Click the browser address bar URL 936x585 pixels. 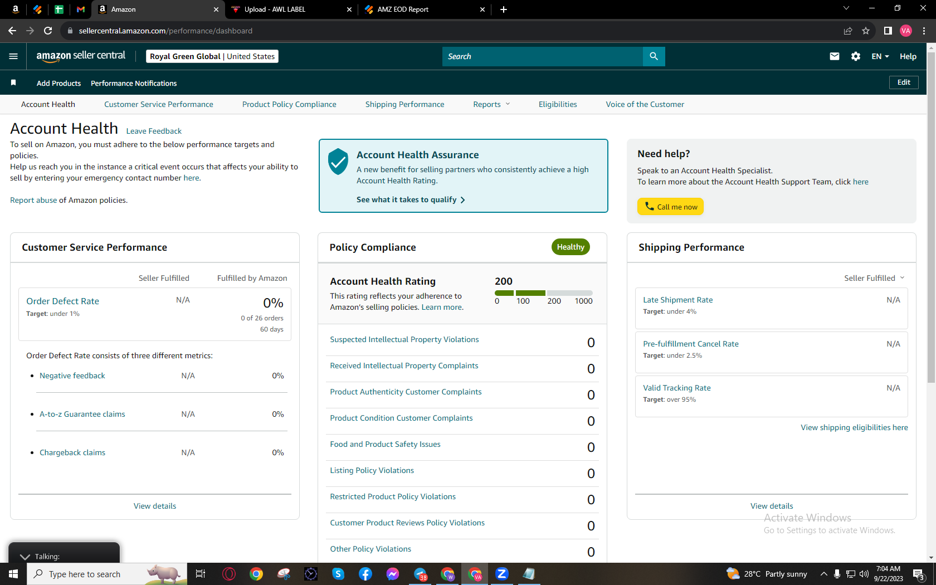[x=165, y=31]
